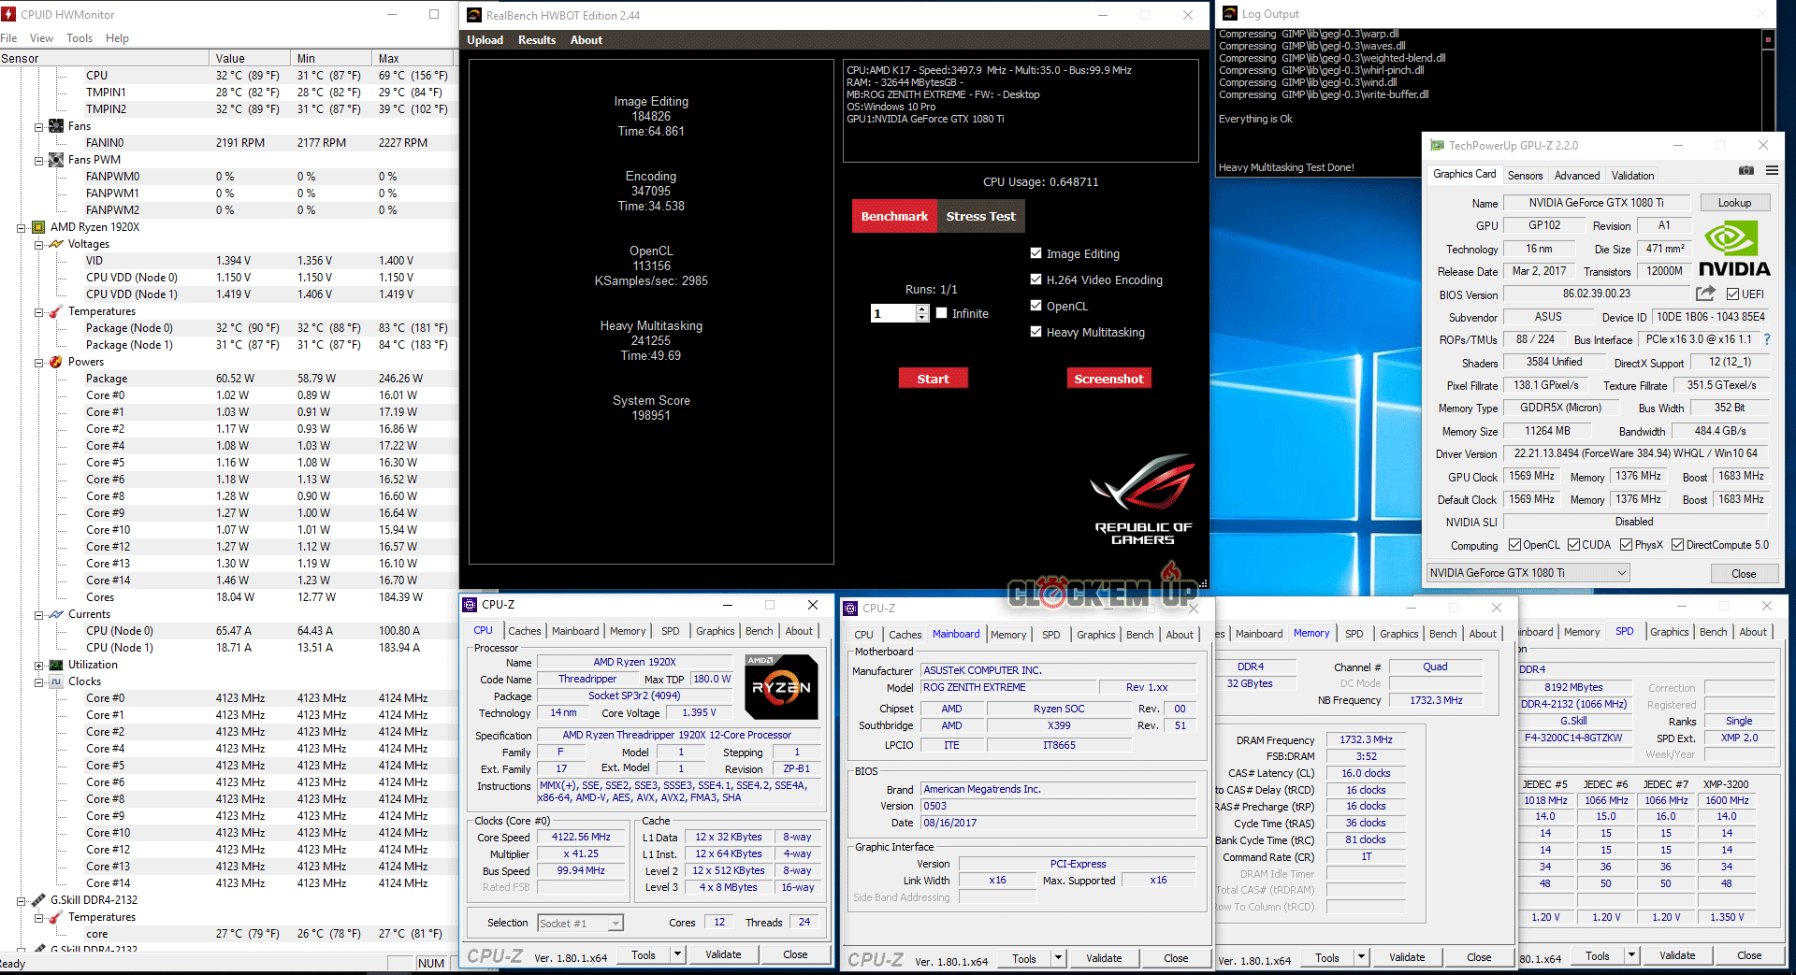Enable the Infinite runs checkbox
Image resolution: width=1796 pixels, height=975 pixels.
click(x=942, y=313)
